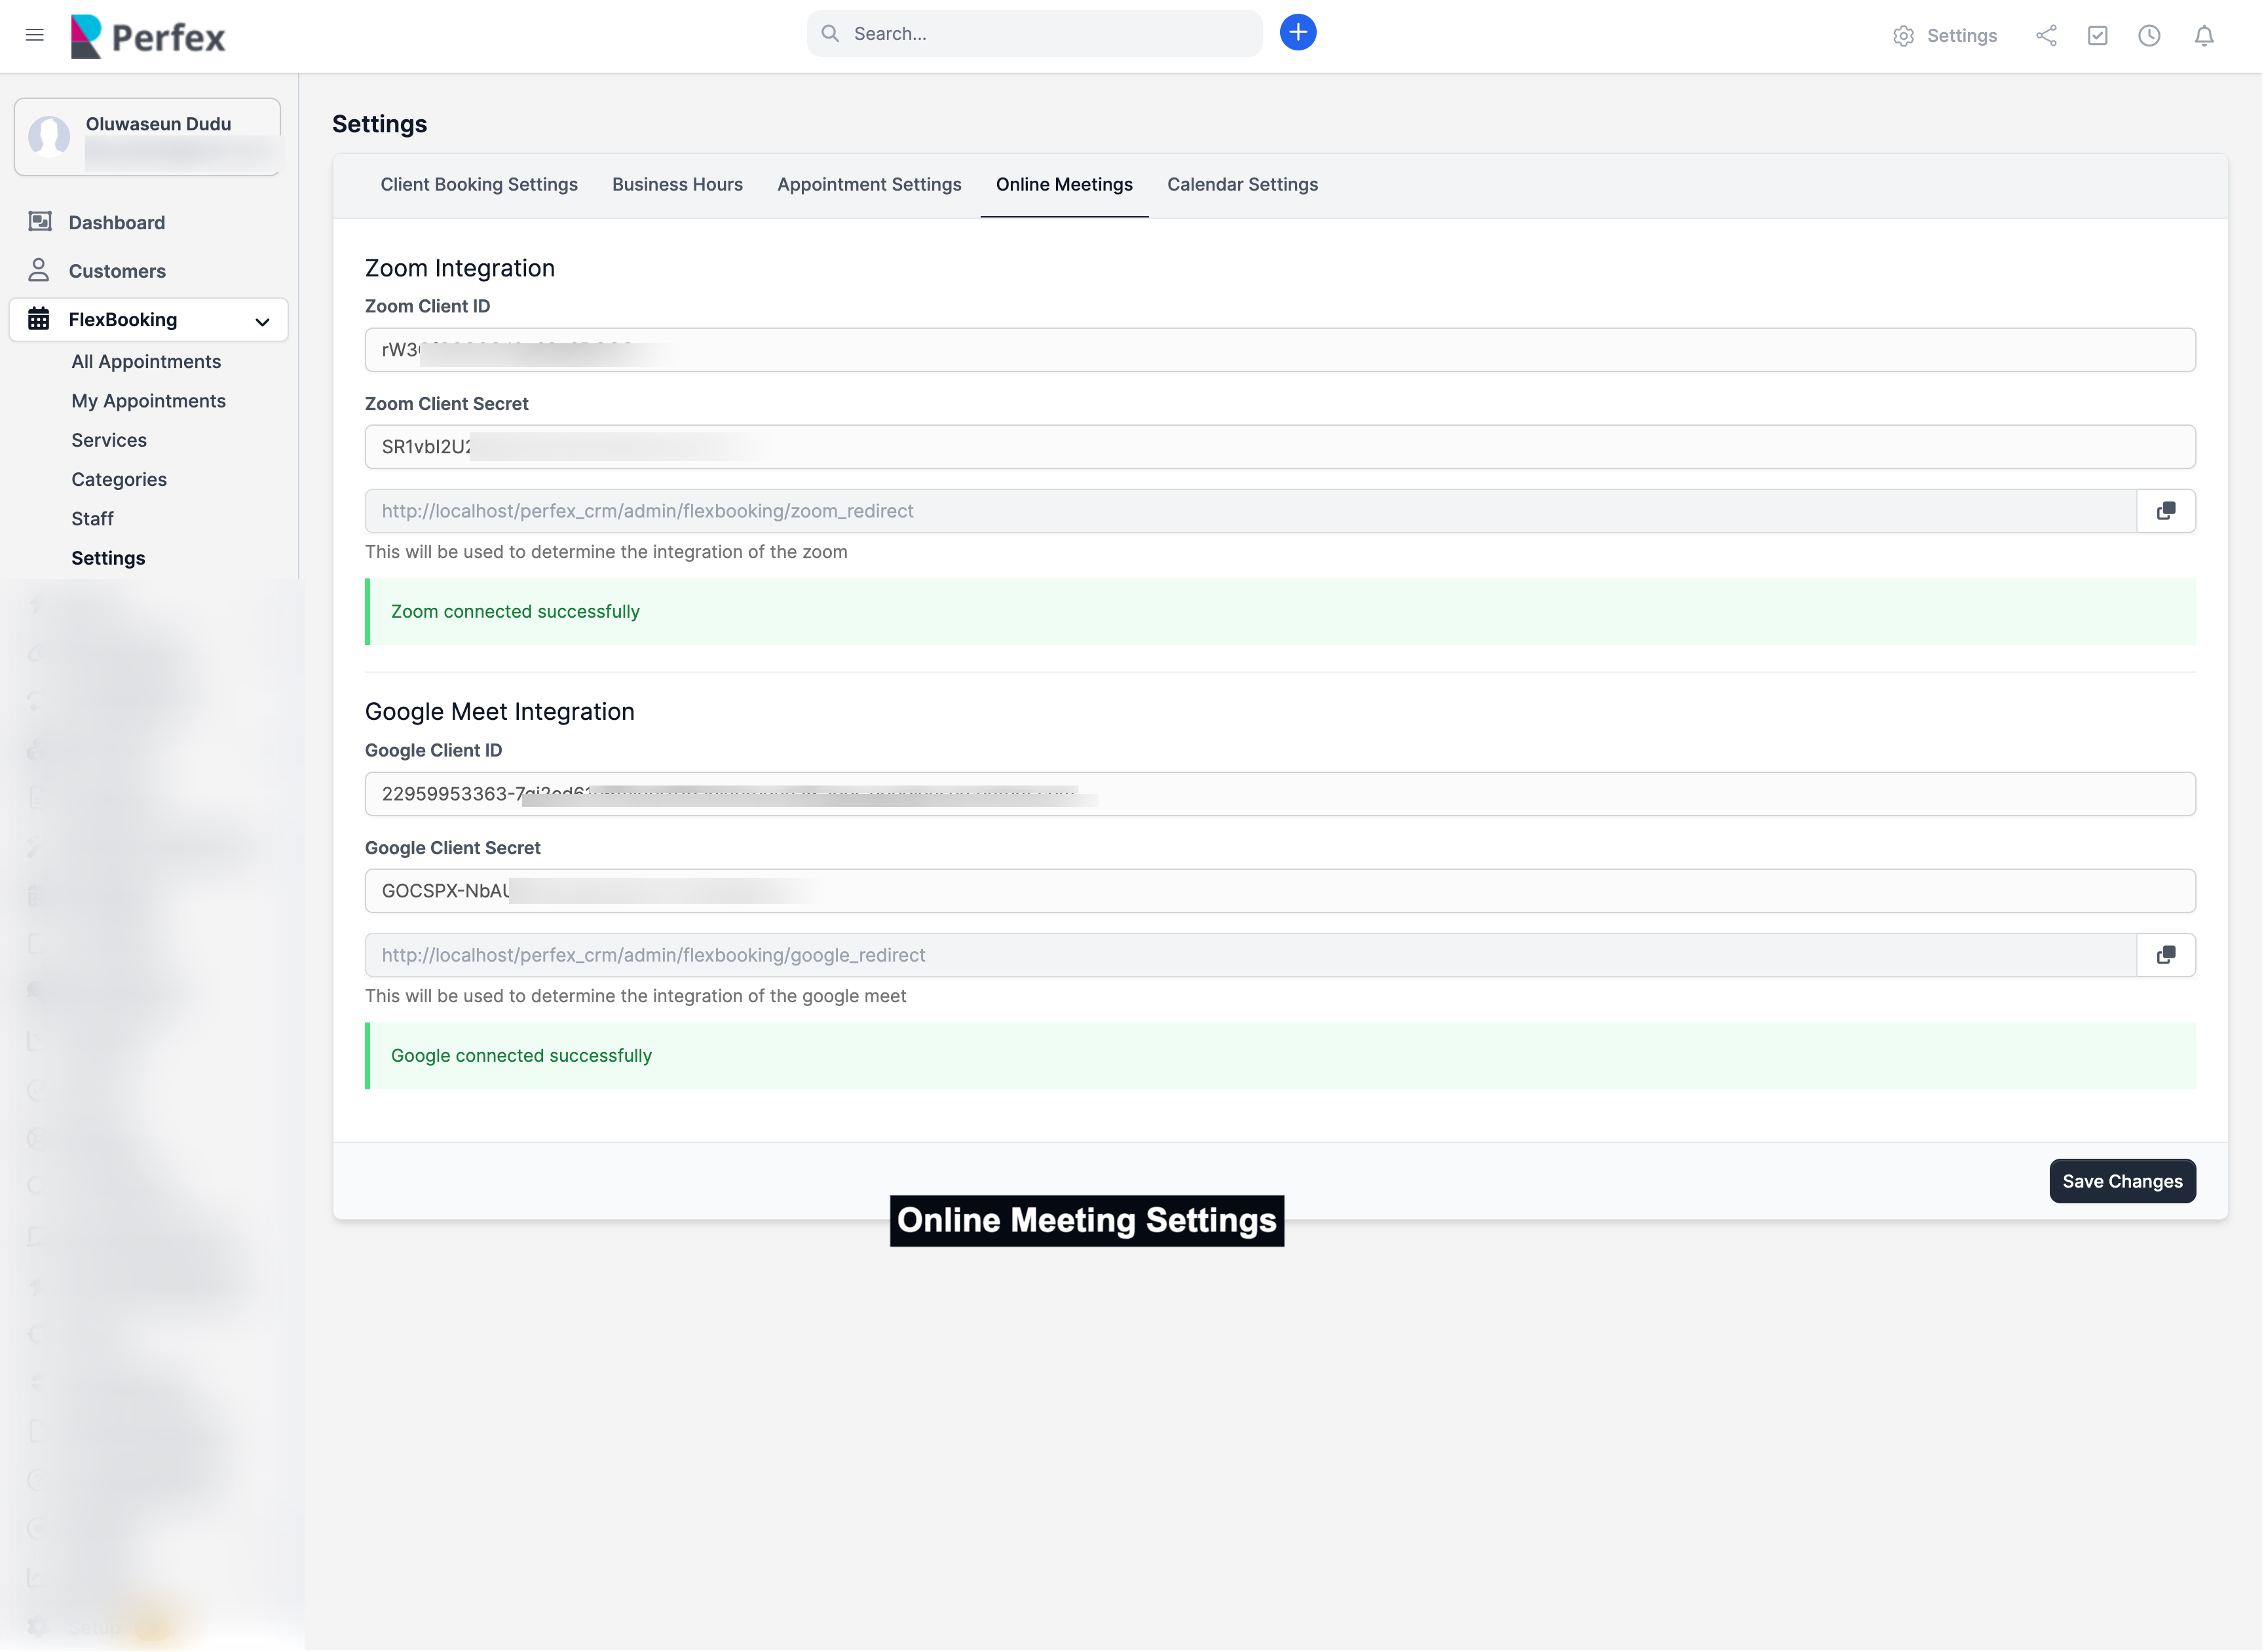Click the hamburger menu icon
The height and width of the screenshot is (1652, 2264).
[x=35, y=35]
